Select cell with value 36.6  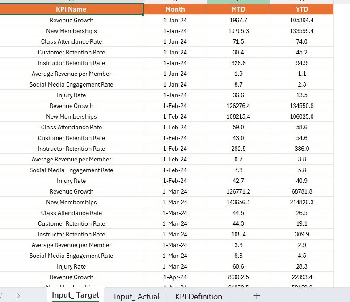238,95
